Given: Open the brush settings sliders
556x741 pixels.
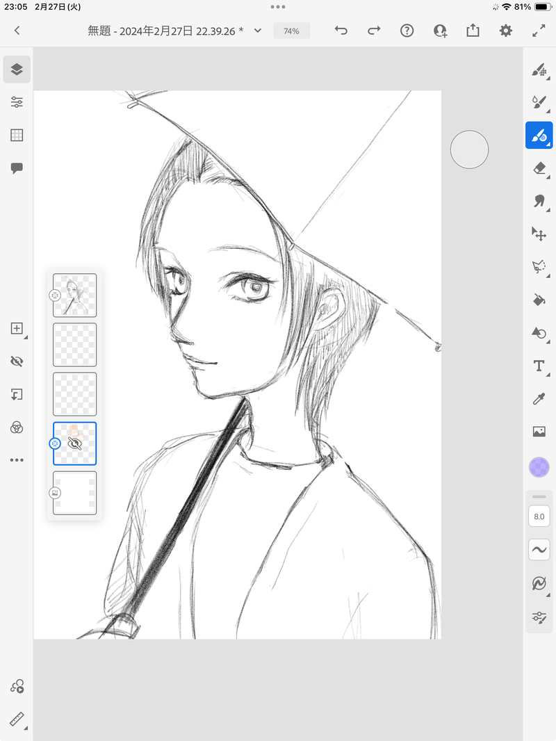Looking at the screenshot, I should point(539,617).
